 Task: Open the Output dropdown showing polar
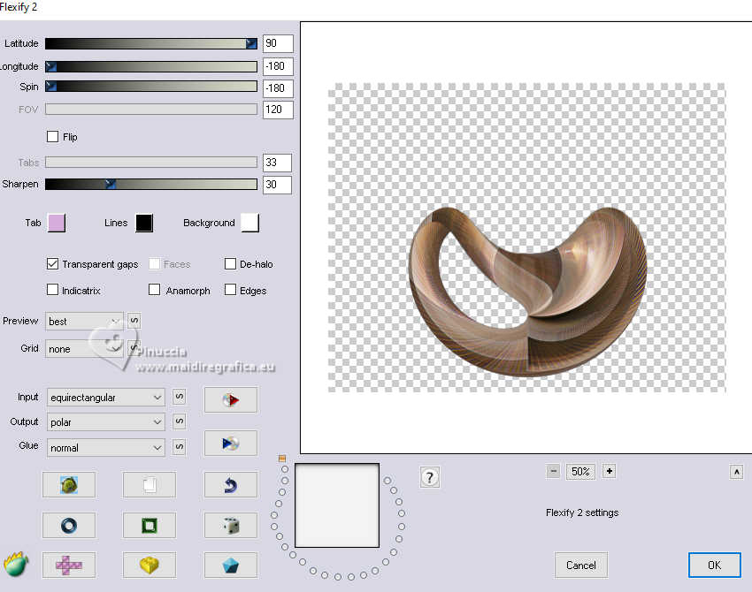[x=106, y=422]
